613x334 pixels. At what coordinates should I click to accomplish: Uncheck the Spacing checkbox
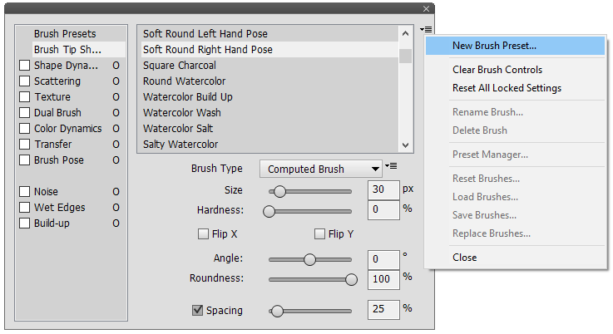198,310
